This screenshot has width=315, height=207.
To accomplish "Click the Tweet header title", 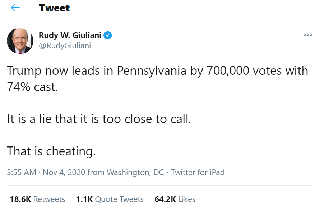I will tap(54, 8).
